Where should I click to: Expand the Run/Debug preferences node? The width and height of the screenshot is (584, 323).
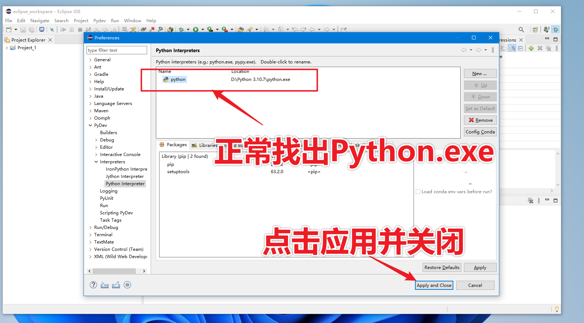tap(90, 227)
